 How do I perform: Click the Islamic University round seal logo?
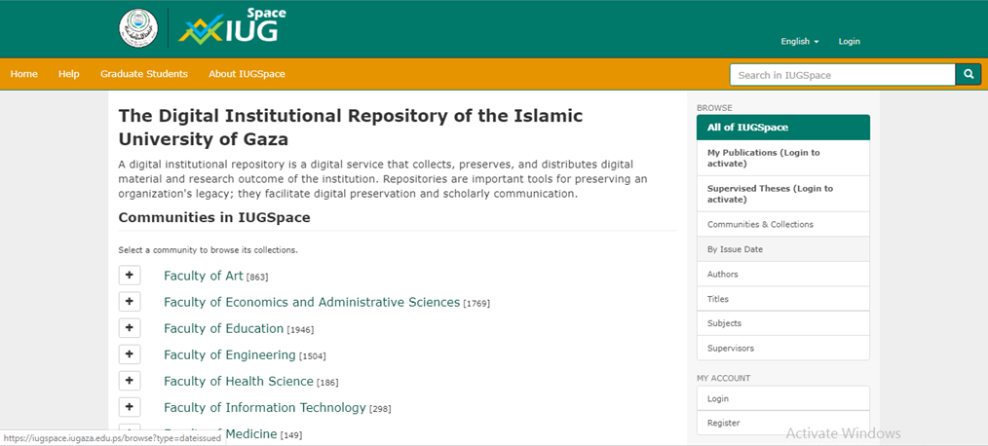[x=138, y=28]
